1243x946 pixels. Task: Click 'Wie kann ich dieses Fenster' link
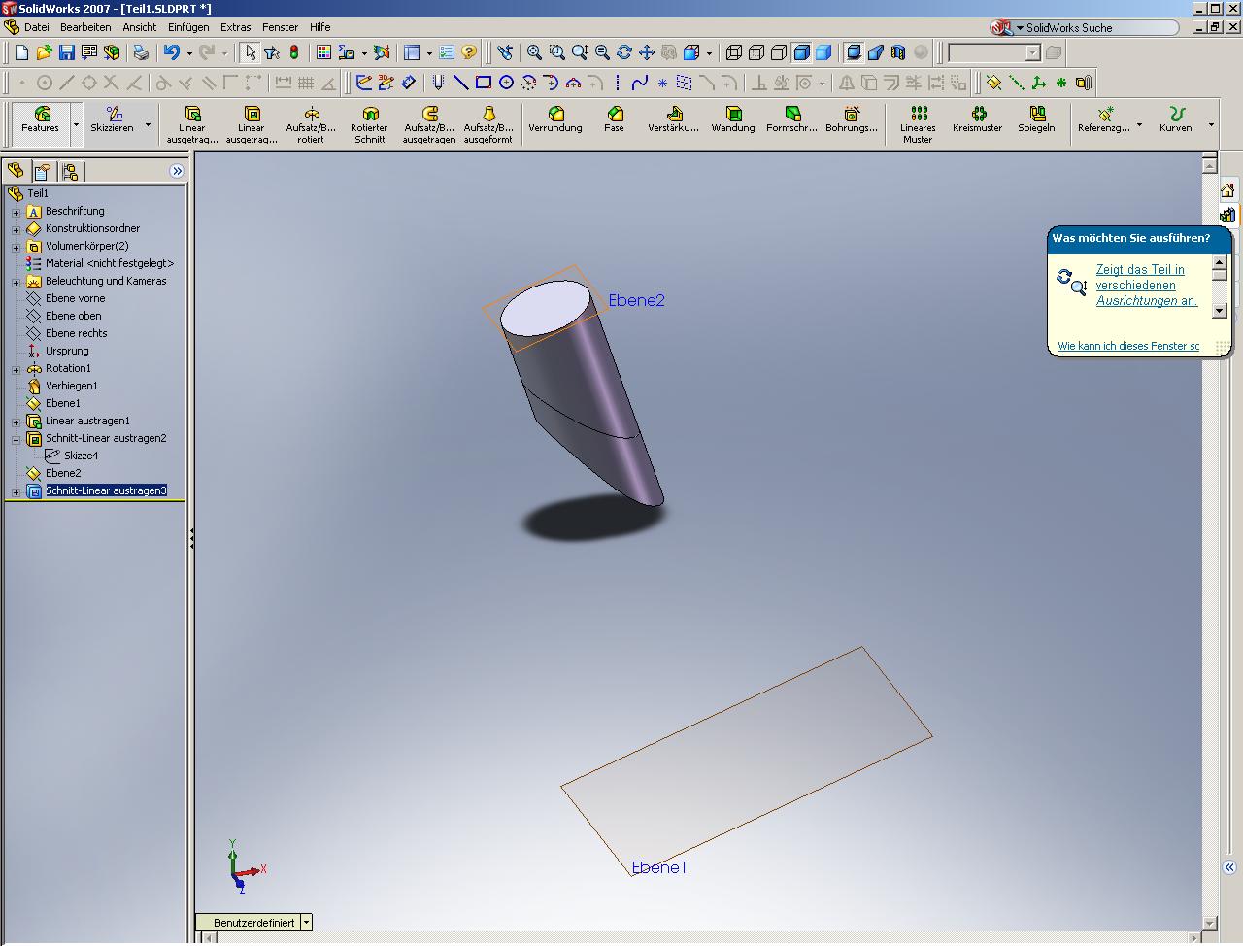1128,346
